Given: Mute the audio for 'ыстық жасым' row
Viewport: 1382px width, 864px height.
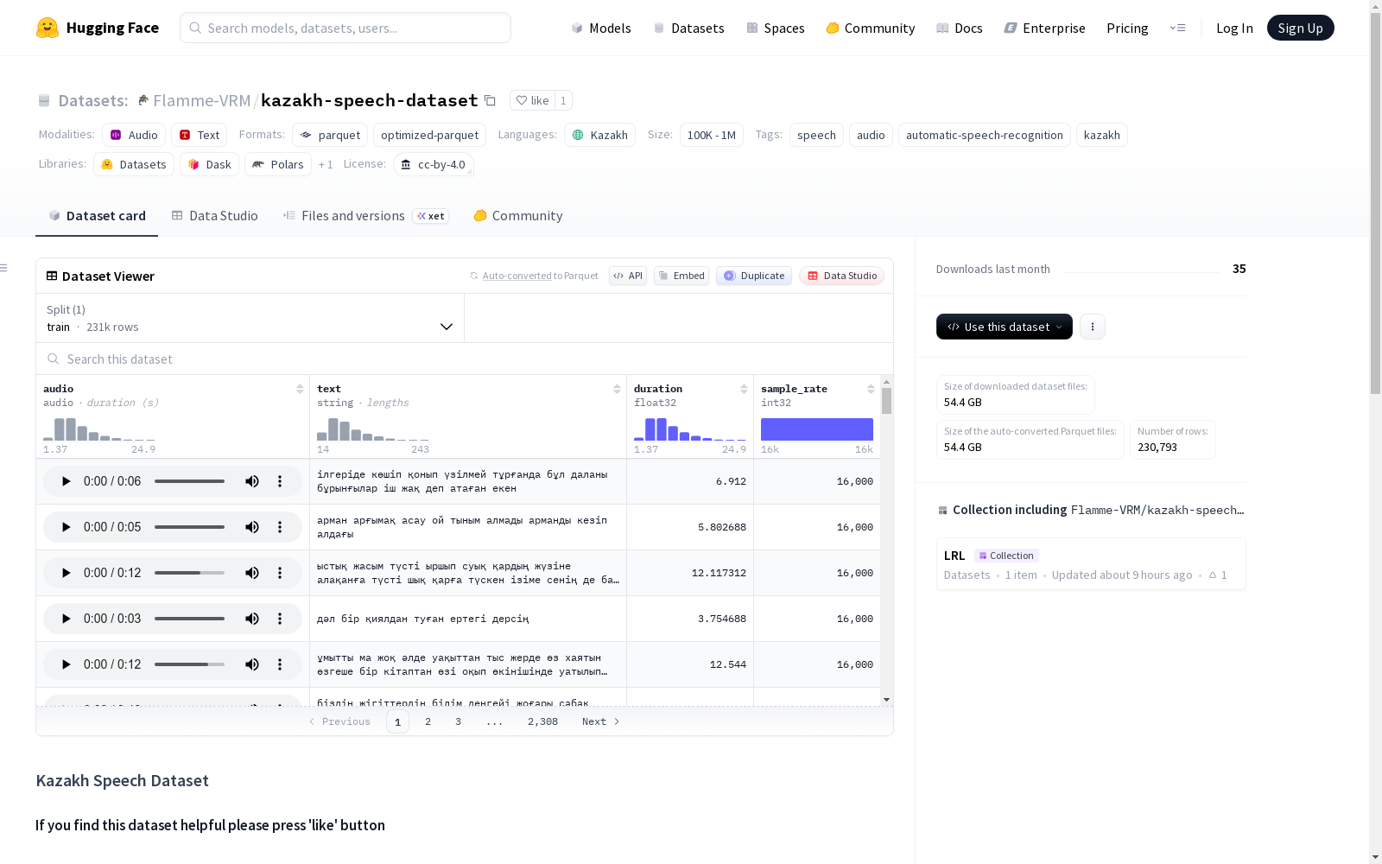Looking at the screenshot, I should (252, 573).
